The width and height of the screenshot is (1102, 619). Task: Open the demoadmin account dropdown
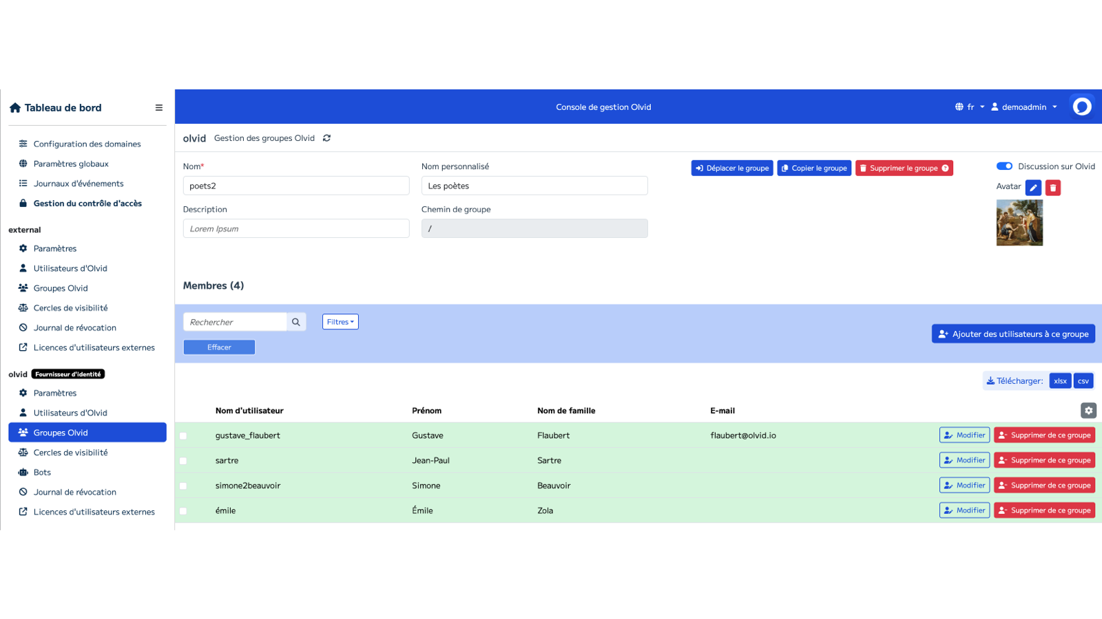coord(1024,107)
